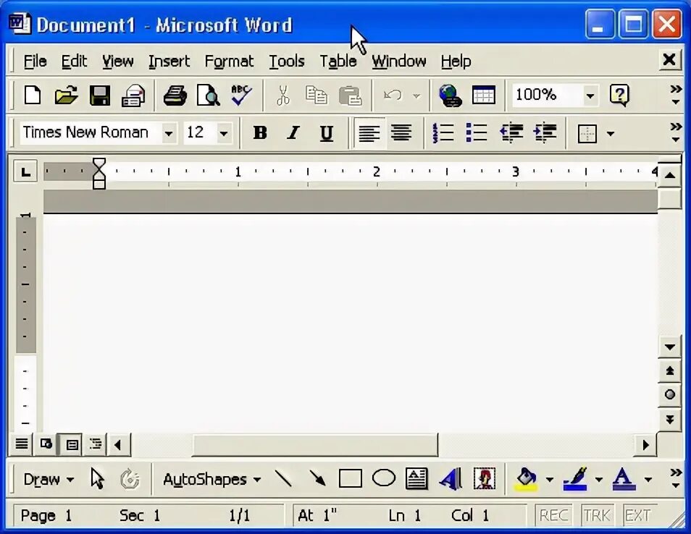The width and height of the screenshot is (691, 534).
Task: Apply yellow Fill Color bucket
Action: pos(526,479)
